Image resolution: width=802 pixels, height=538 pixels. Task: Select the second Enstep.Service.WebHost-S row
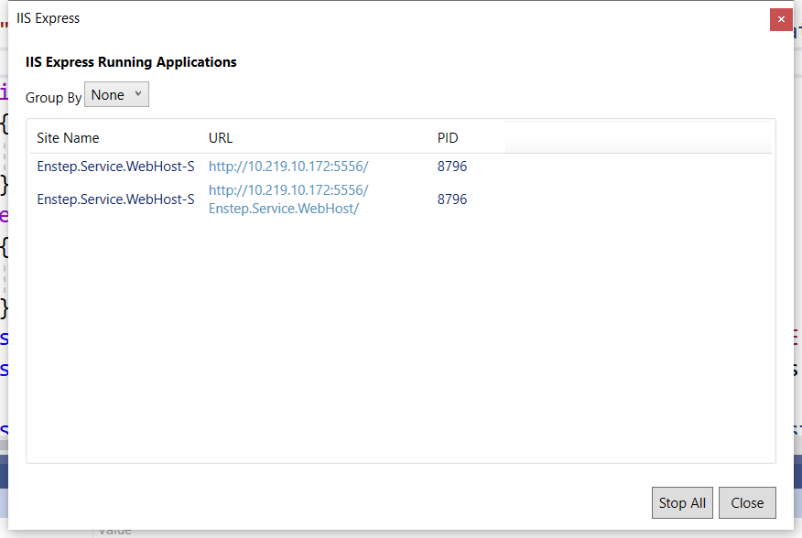coord(115,199)
